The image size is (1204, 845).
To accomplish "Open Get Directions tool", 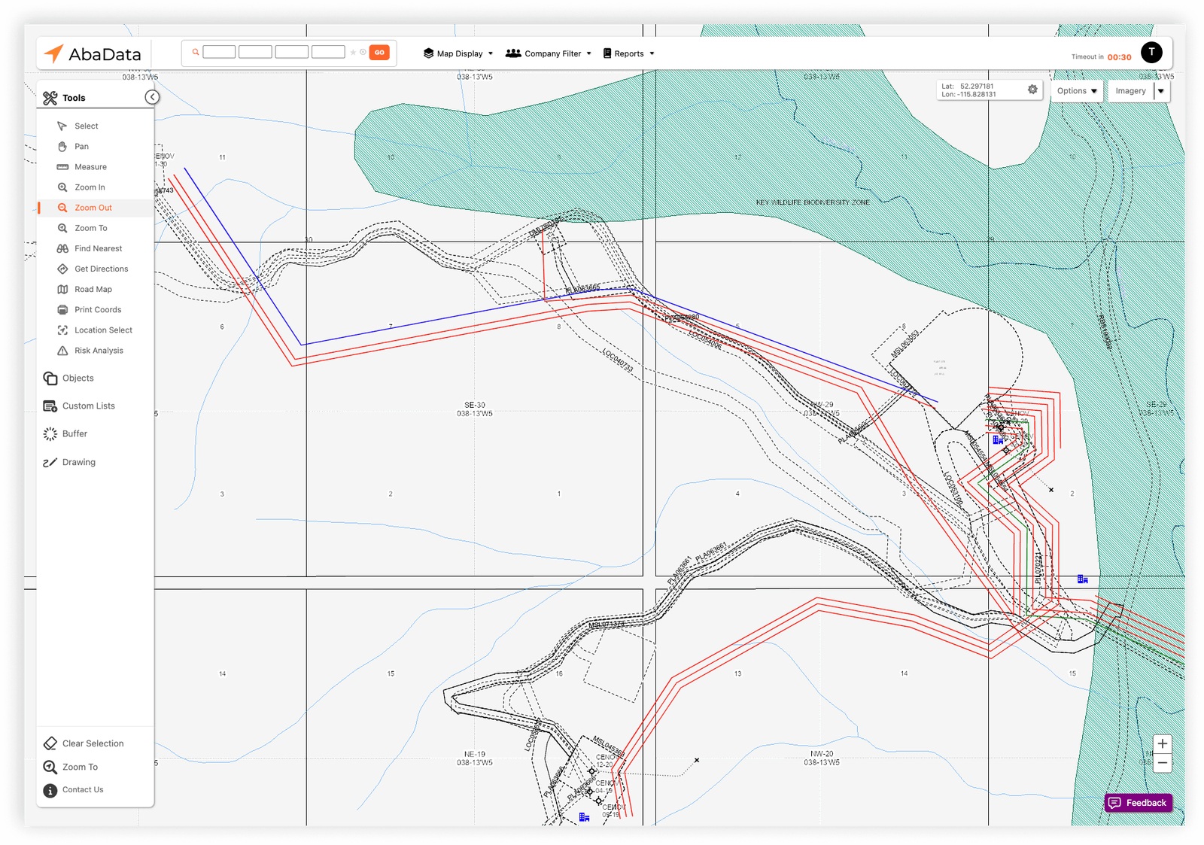I will 101,269.
